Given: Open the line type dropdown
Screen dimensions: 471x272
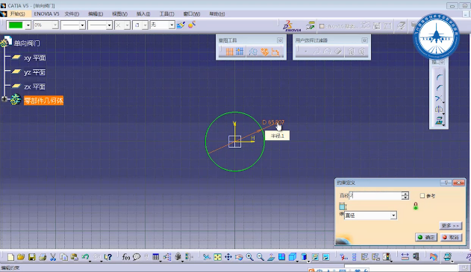Looking at the screenshot, I should coord(109,25).
